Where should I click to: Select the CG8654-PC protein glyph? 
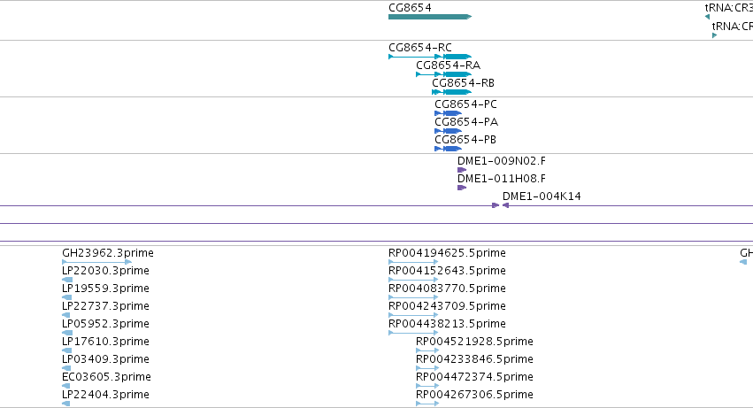click(448, 113)
